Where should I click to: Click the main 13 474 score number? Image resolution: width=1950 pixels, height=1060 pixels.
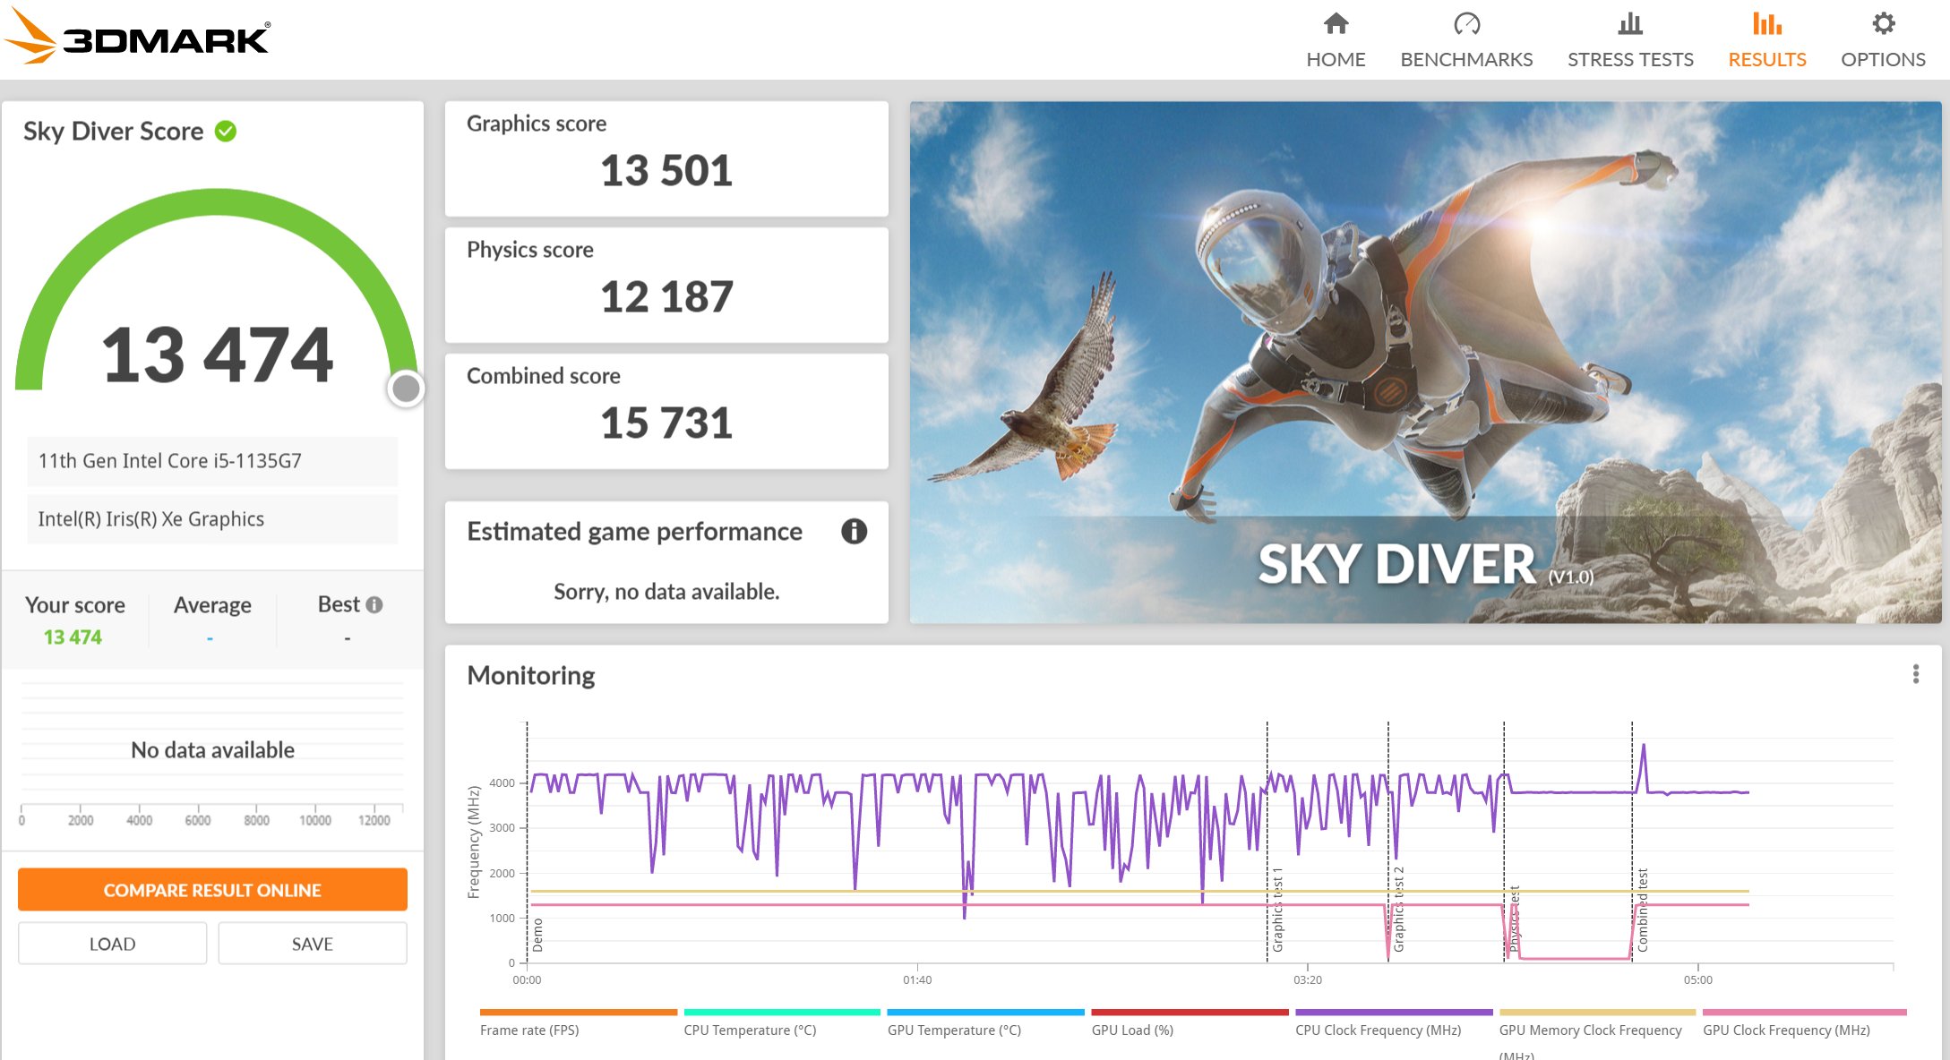tap(217, 355)
